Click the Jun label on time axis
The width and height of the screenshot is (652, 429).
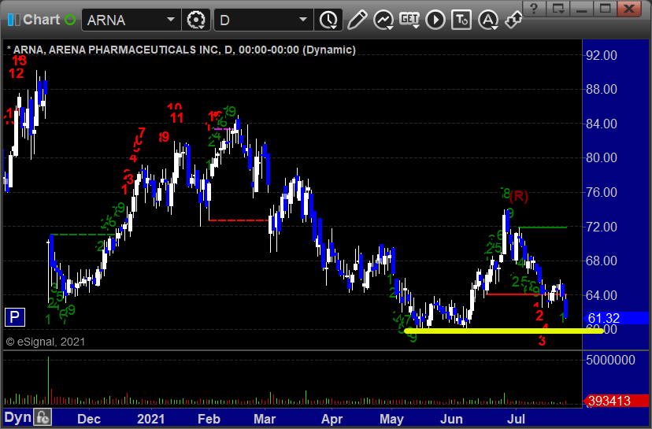[x=451, y=419]
